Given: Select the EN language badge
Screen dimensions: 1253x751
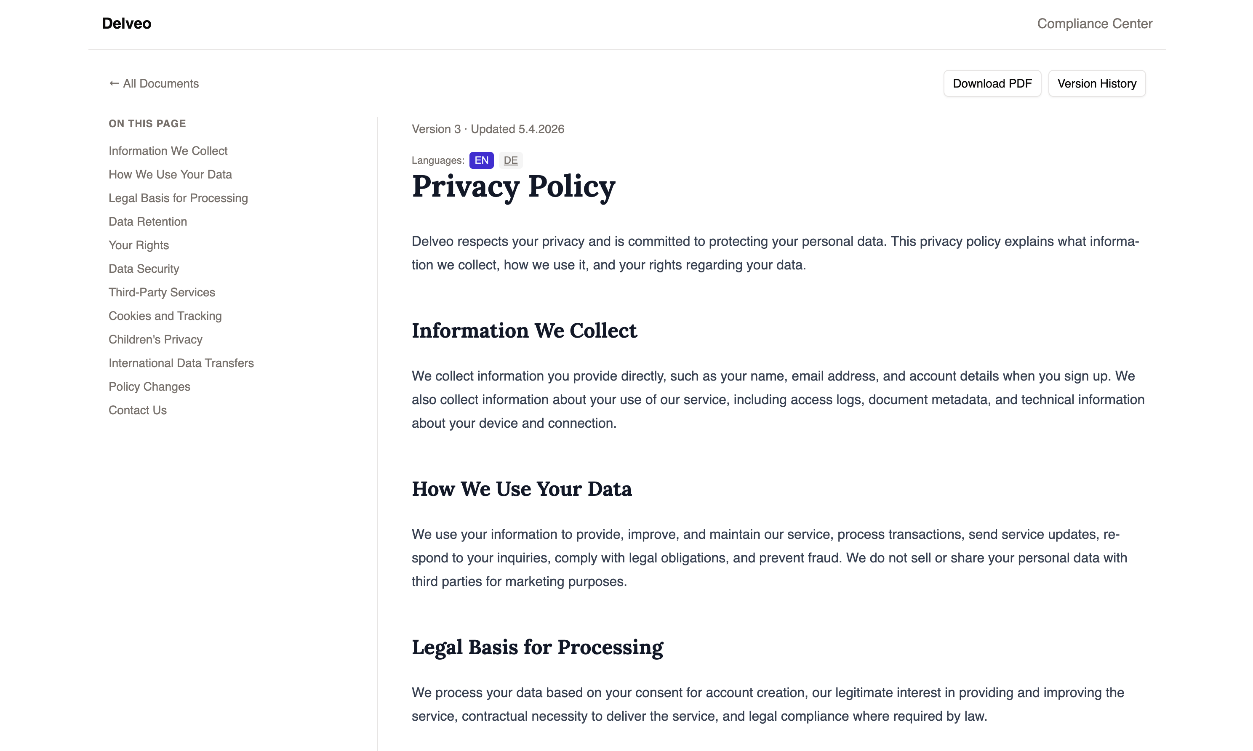Looking at the screenshot, I should point(481,160).
